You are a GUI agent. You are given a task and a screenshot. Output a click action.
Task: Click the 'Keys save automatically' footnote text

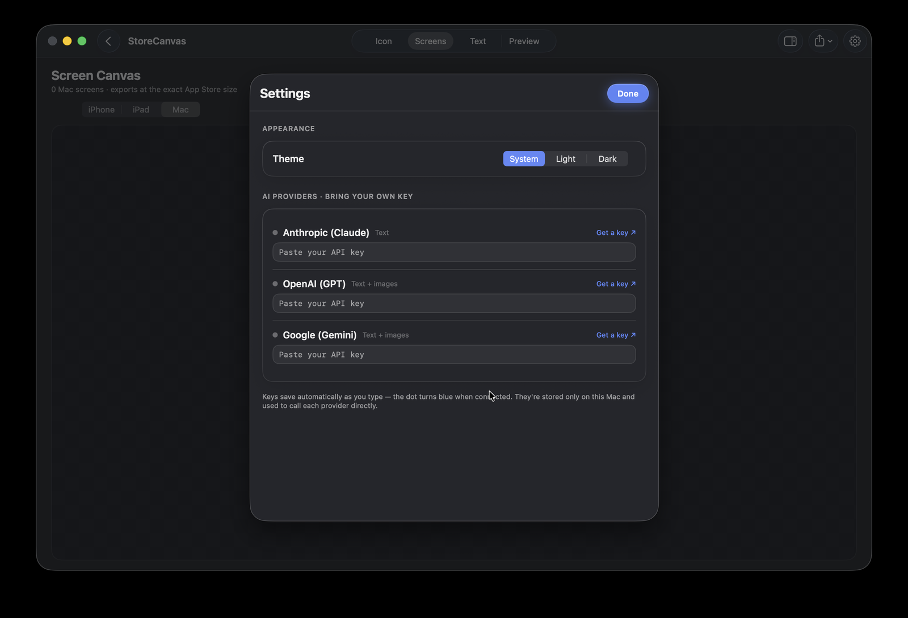point(448,401)
